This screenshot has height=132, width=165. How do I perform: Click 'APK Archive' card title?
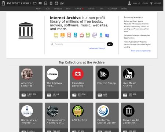(x=80, y=120)
